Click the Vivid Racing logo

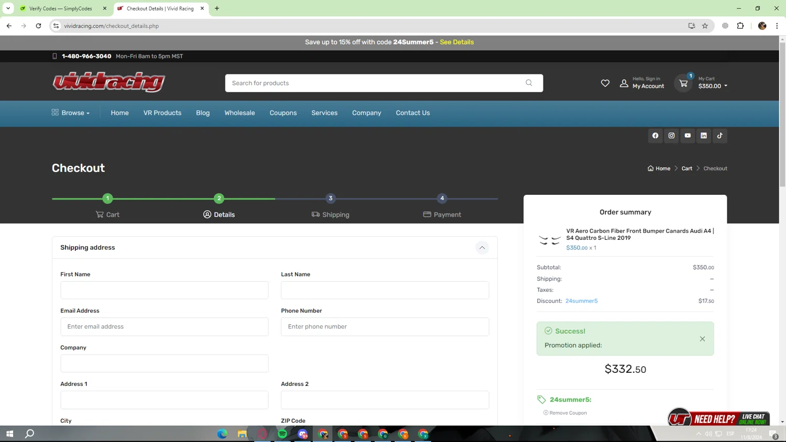point(109,82)
